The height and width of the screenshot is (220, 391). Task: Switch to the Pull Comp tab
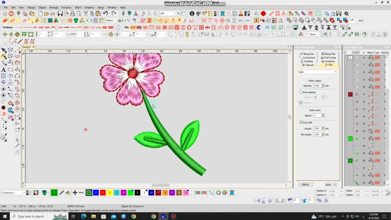328,57
